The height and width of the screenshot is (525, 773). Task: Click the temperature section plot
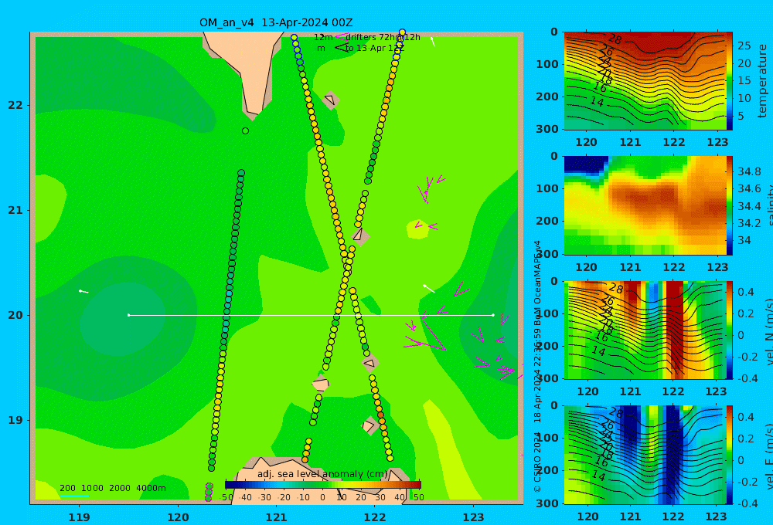click(x=645, y=81)
